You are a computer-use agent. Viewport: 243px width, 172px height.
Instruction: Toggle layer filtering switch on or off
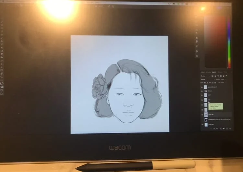pos(226,75)
